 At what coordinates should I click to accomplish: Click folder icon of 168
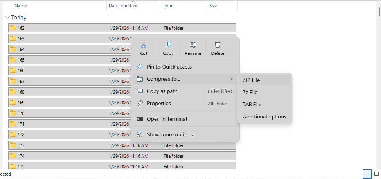click(13, 92)
